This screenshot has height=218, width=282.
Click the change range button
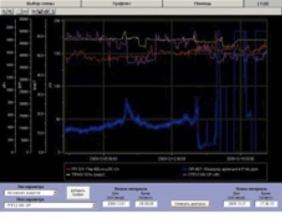pyautogui.click(x=190, y=204)
